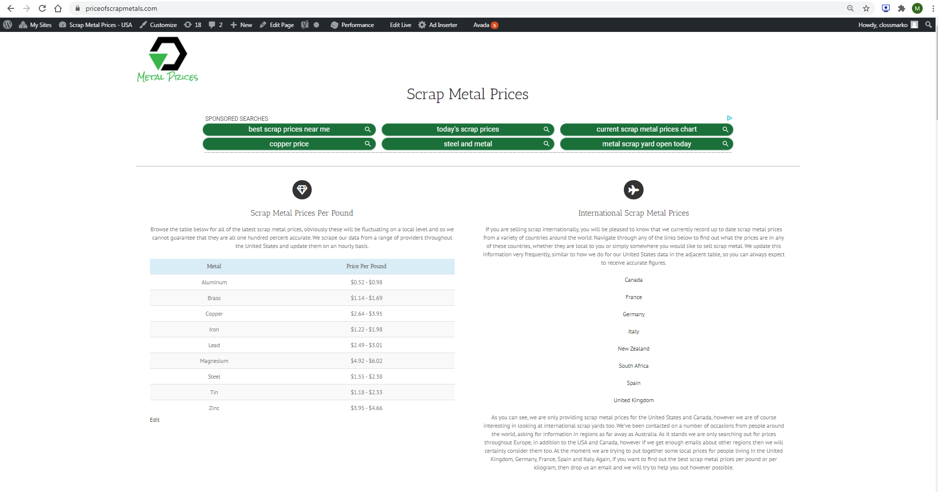Image resolution: width=938 pixels, height=492 pixels.
Task: Open the 18 updates icon in admin bar
Action: click(193, 25)
